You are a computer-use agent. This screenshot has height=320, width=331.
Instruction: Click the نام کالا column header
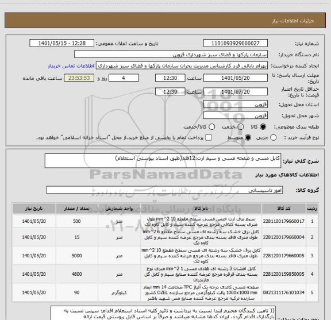pyautogui.click(x=201, y=209)
